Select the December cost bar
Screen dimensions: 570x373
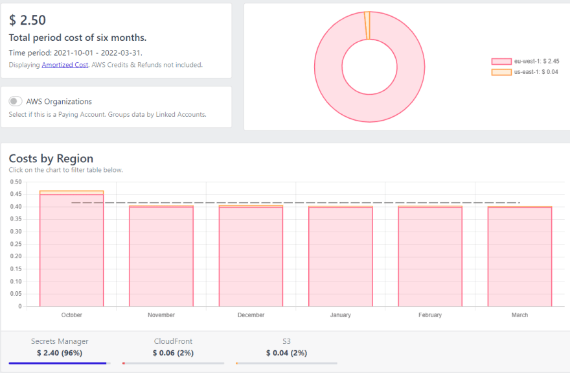(251, 256)
